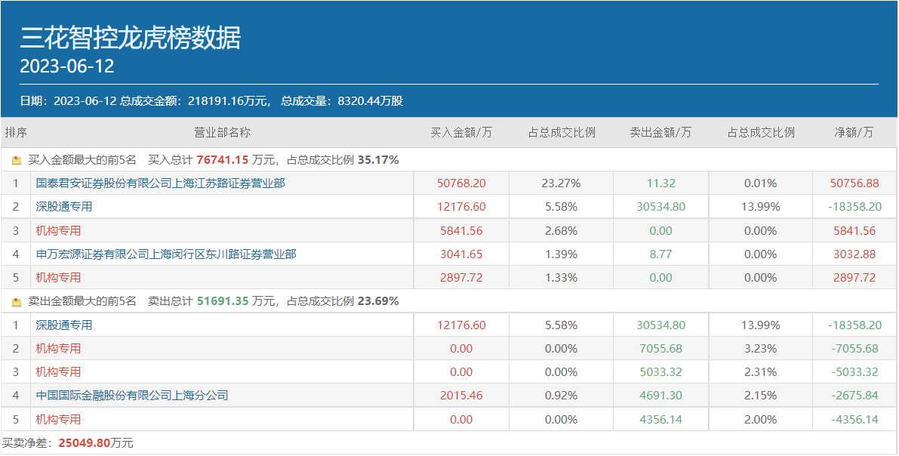This screenshot has height=456, width=899.
Task: Click the 净额/万 column header
Action: [x=854, y=133]
